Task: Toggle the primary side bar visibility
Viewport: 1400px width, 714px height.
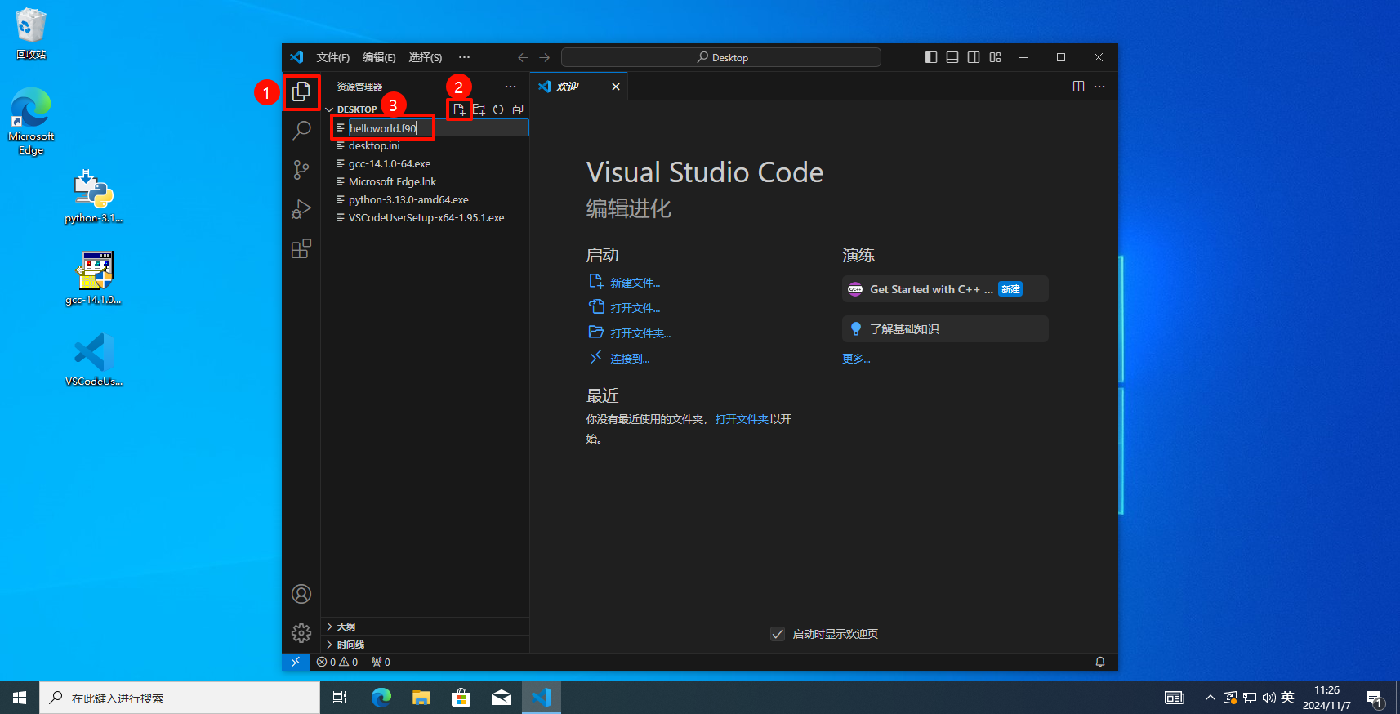Action: [931, 57]
